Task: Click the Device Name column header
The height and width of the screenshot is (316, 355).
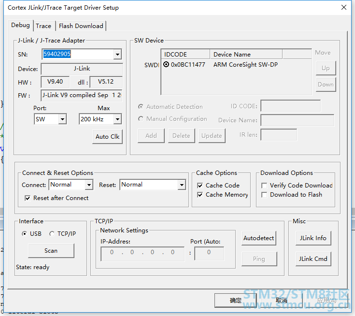Action: 246,55
